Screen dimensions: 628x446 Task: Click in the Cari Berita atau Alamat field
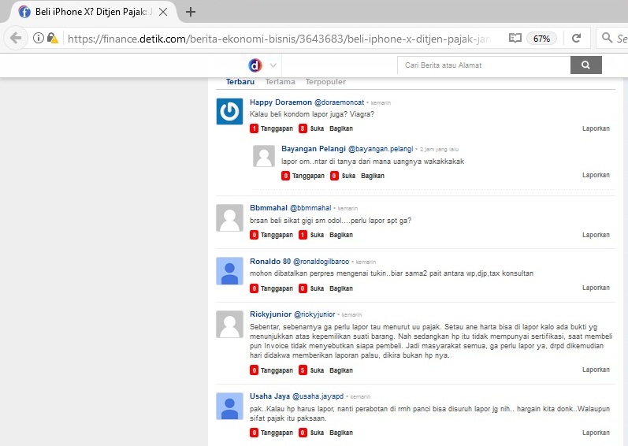coord(483,65)
